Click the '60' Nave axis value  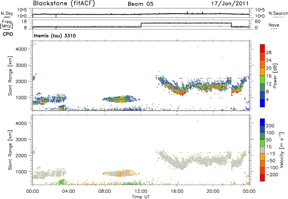click(x=258, y=22)
